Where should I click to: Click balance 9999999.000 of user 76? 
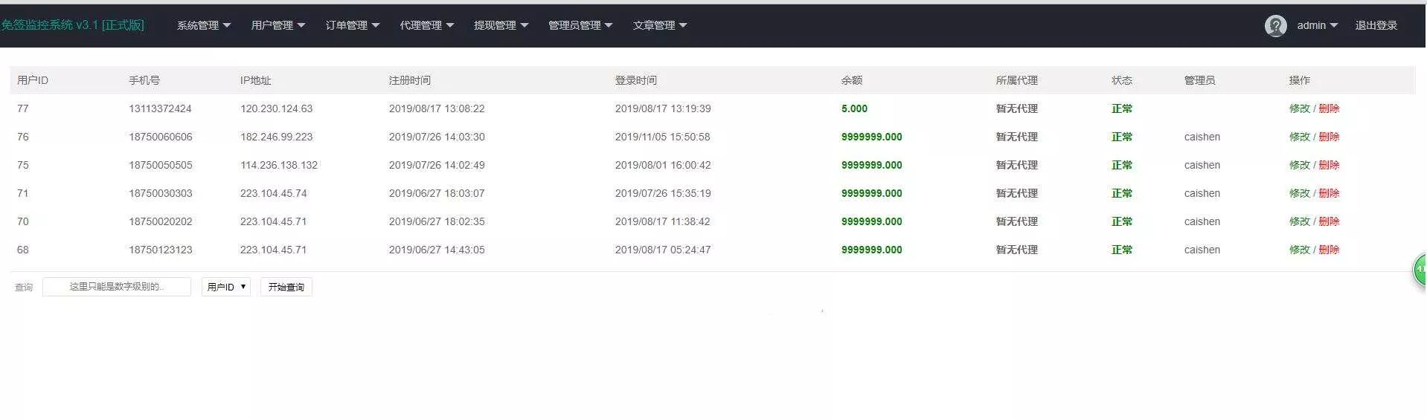coord(871,137)
